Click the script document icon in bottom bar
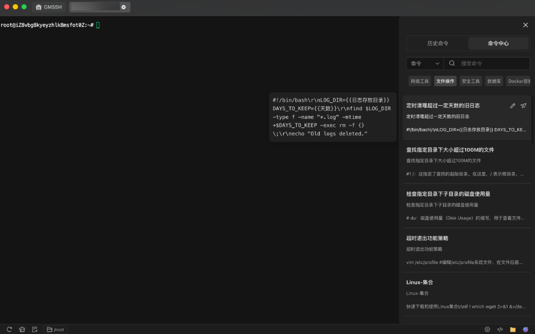Image resolution: width=535 pixels, height=334 pixels. pyautogui.click(x=35, y=329)
